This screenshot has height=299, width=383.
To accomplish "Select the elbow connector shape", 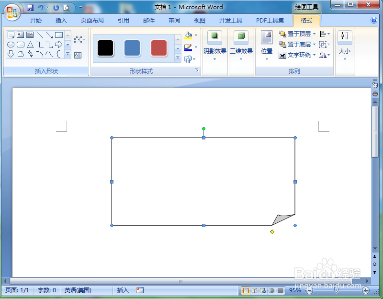I will pyautogui.click(x=40, y=45).
